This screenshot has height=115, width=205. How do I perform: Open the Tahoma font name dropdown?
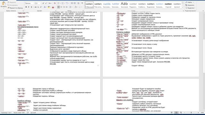pyautogui.click(x=34, y=3)
